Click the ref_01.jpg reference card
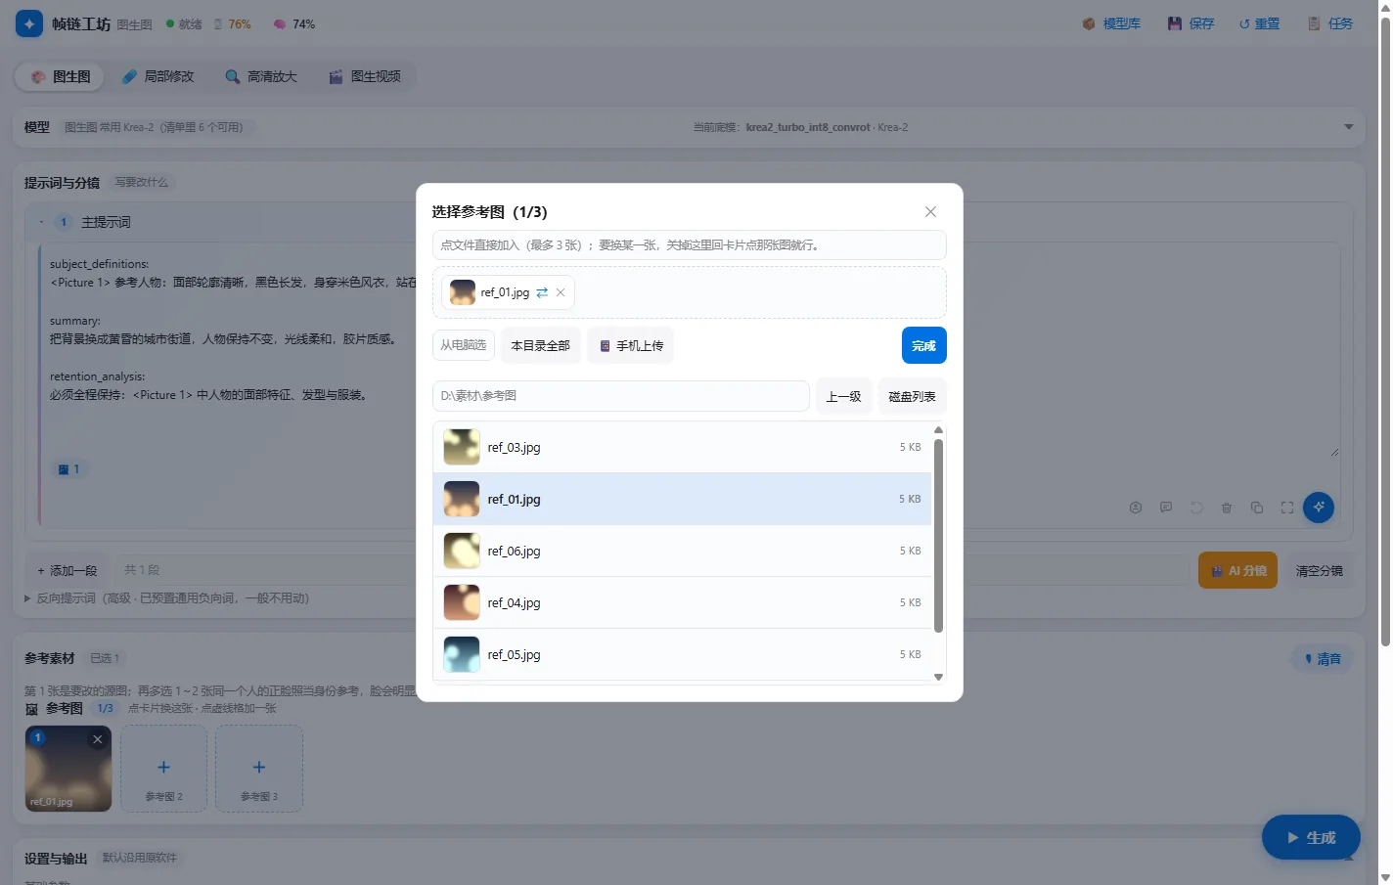Image resolution: width=1393 pixels, height=885 pixels. pos(68,769)
